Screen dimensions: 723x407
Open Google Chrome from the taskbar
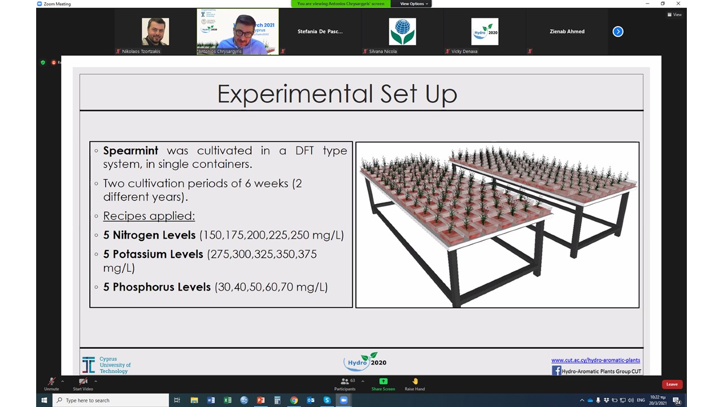294,400
